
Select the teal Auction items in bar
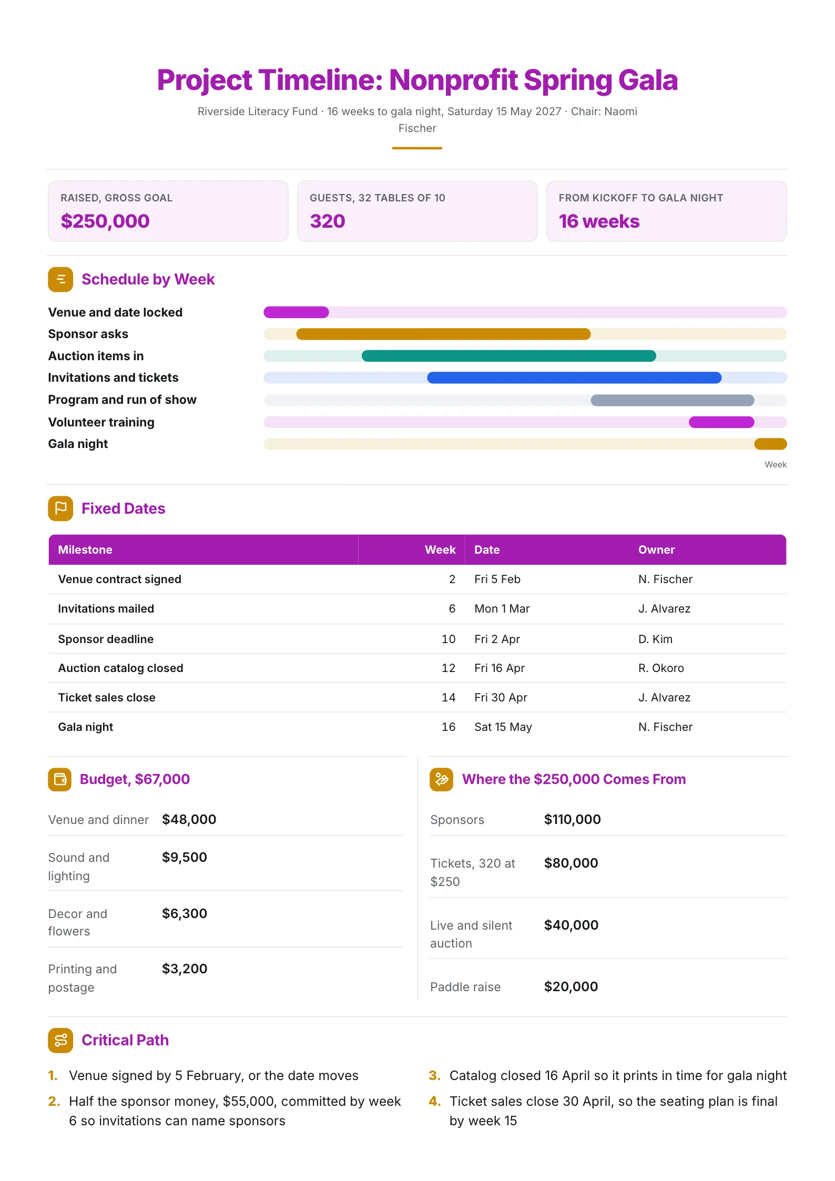pos(509,356)
